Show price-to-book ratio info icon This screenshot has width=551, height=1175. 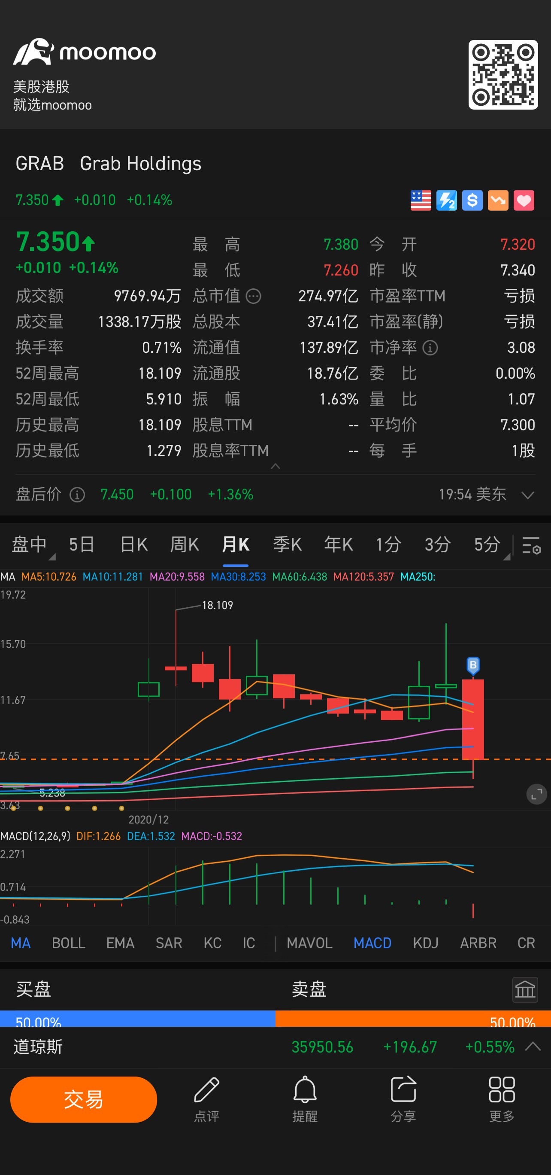(430, 348)
